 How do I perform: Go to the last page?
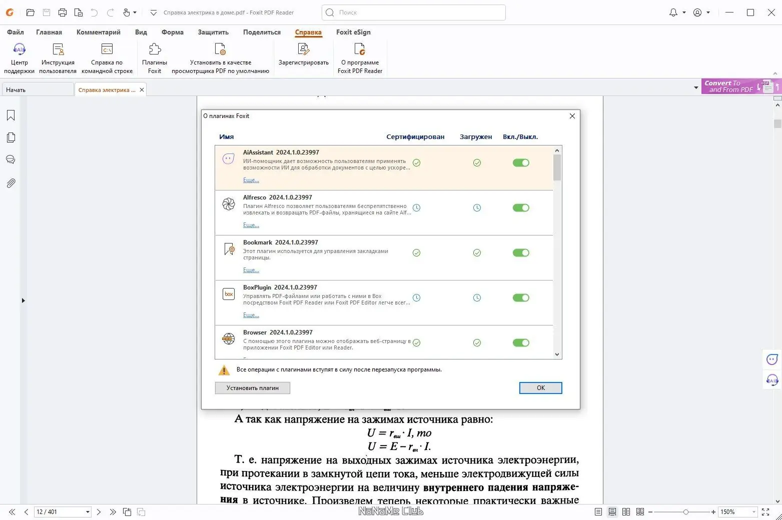113,512
